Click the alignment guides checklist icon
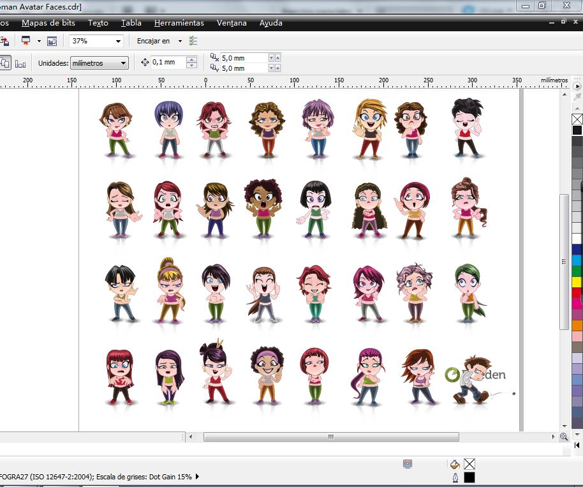This screenshot has width=583, height=487. [x=194, y=41]
